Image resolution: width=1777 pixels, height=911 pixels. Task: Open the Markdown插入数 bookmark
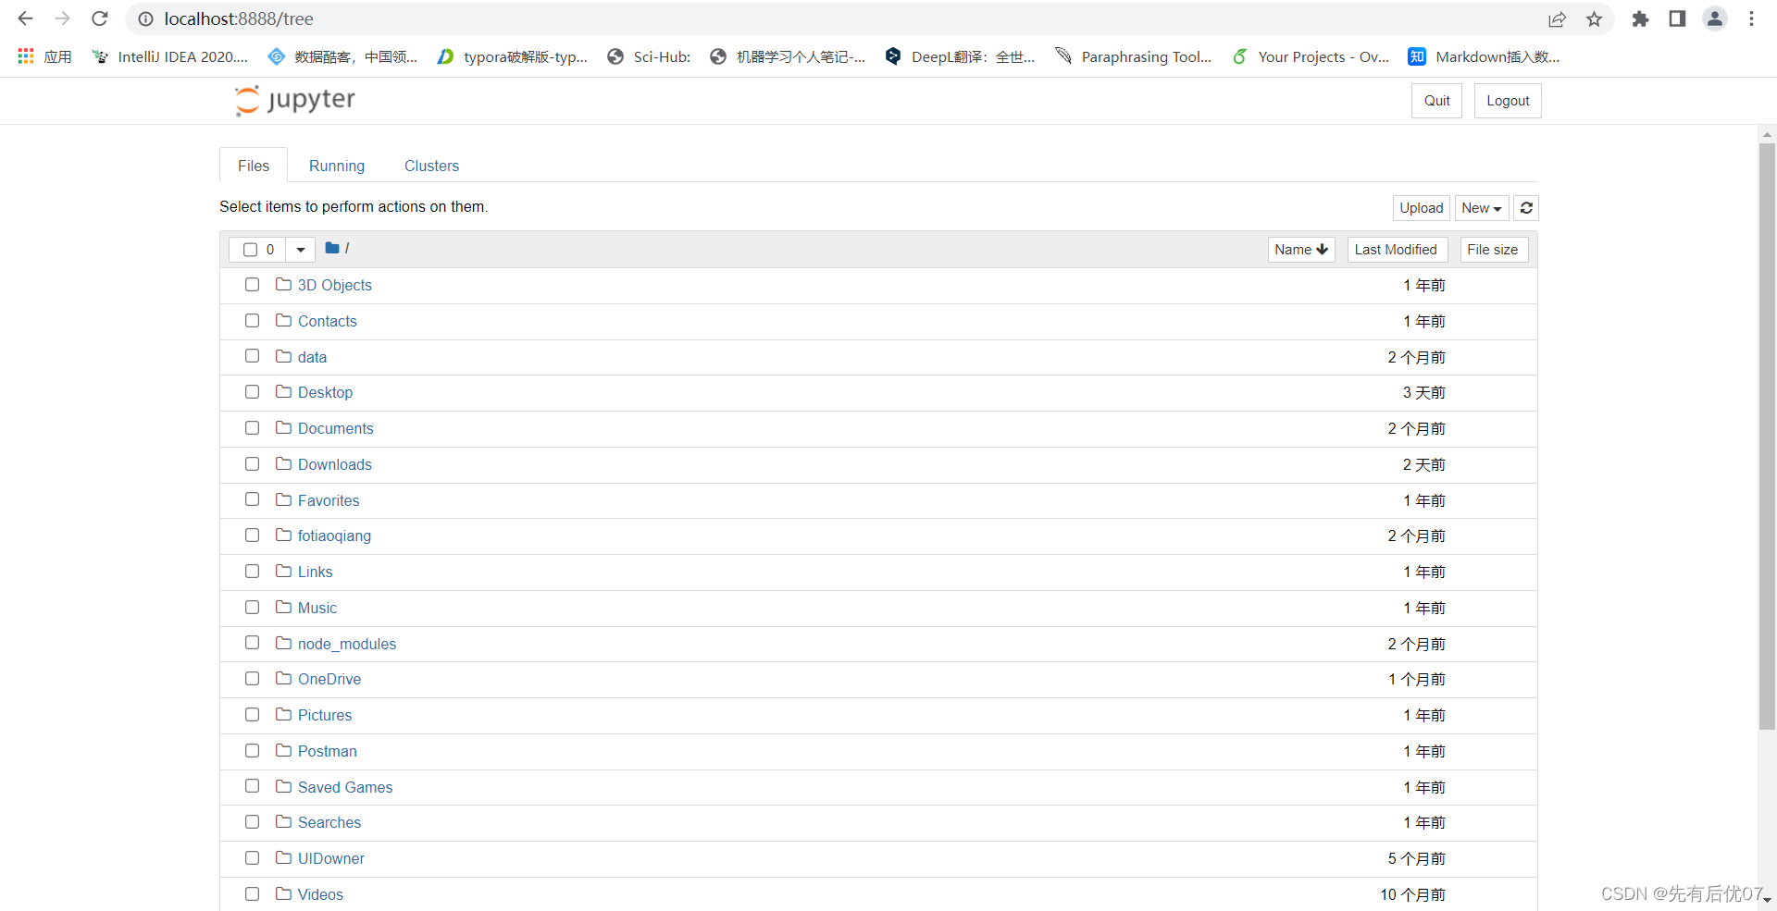1484,56
